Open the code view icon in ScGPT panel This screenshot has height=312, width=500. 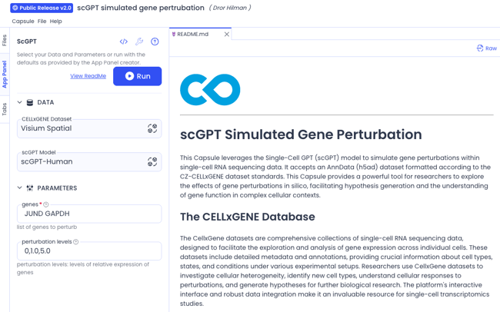coord(123,41)
